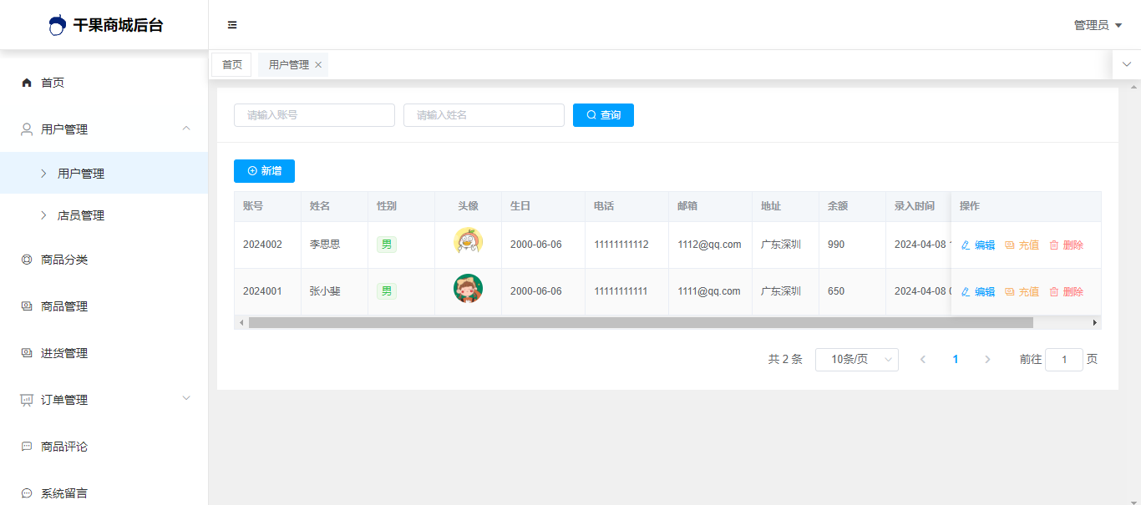The image size is (1141, 505).
Task: Open 商品管理 via its sidebar icon
Action: click(x=27, y=306)
